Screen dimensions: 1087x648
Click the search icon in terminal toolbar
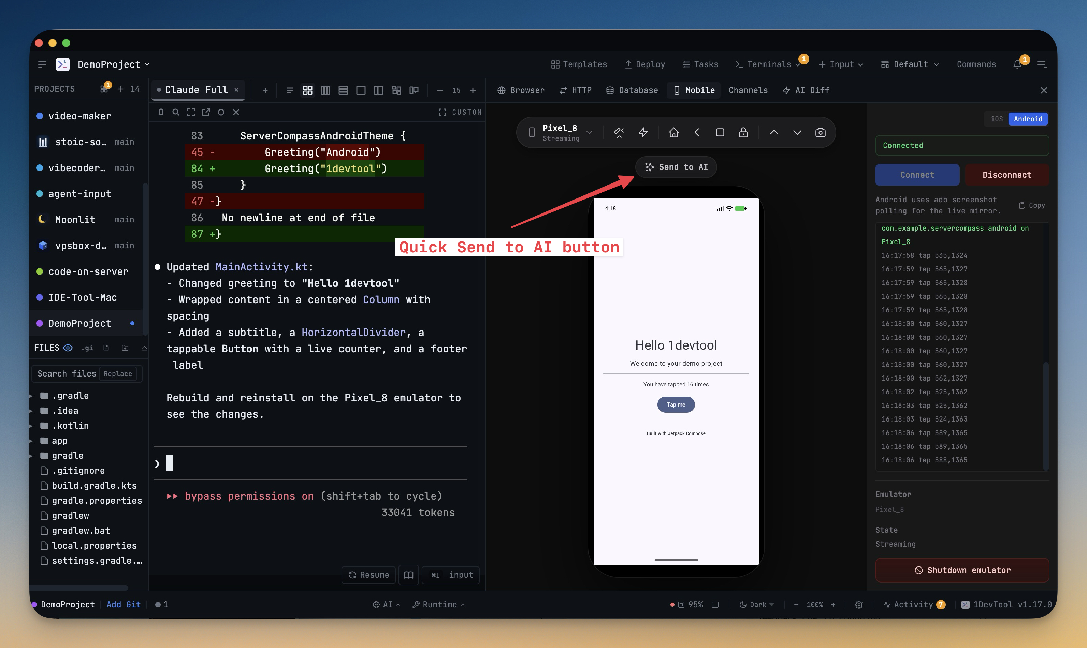176,112
